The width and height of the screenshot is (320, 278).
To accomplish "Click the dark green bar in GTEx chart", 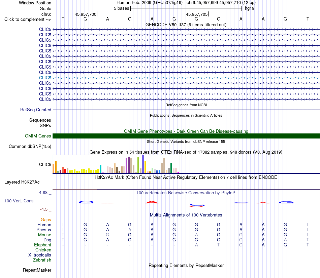I will [x=171, y=168].
